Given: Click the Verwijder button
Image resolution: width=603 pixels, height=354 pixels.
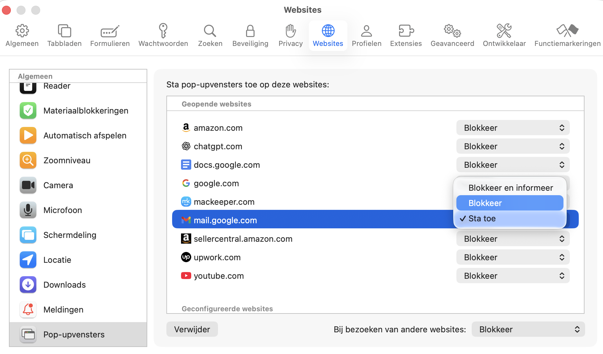Looking at the screenshot, I should point(192,329).
